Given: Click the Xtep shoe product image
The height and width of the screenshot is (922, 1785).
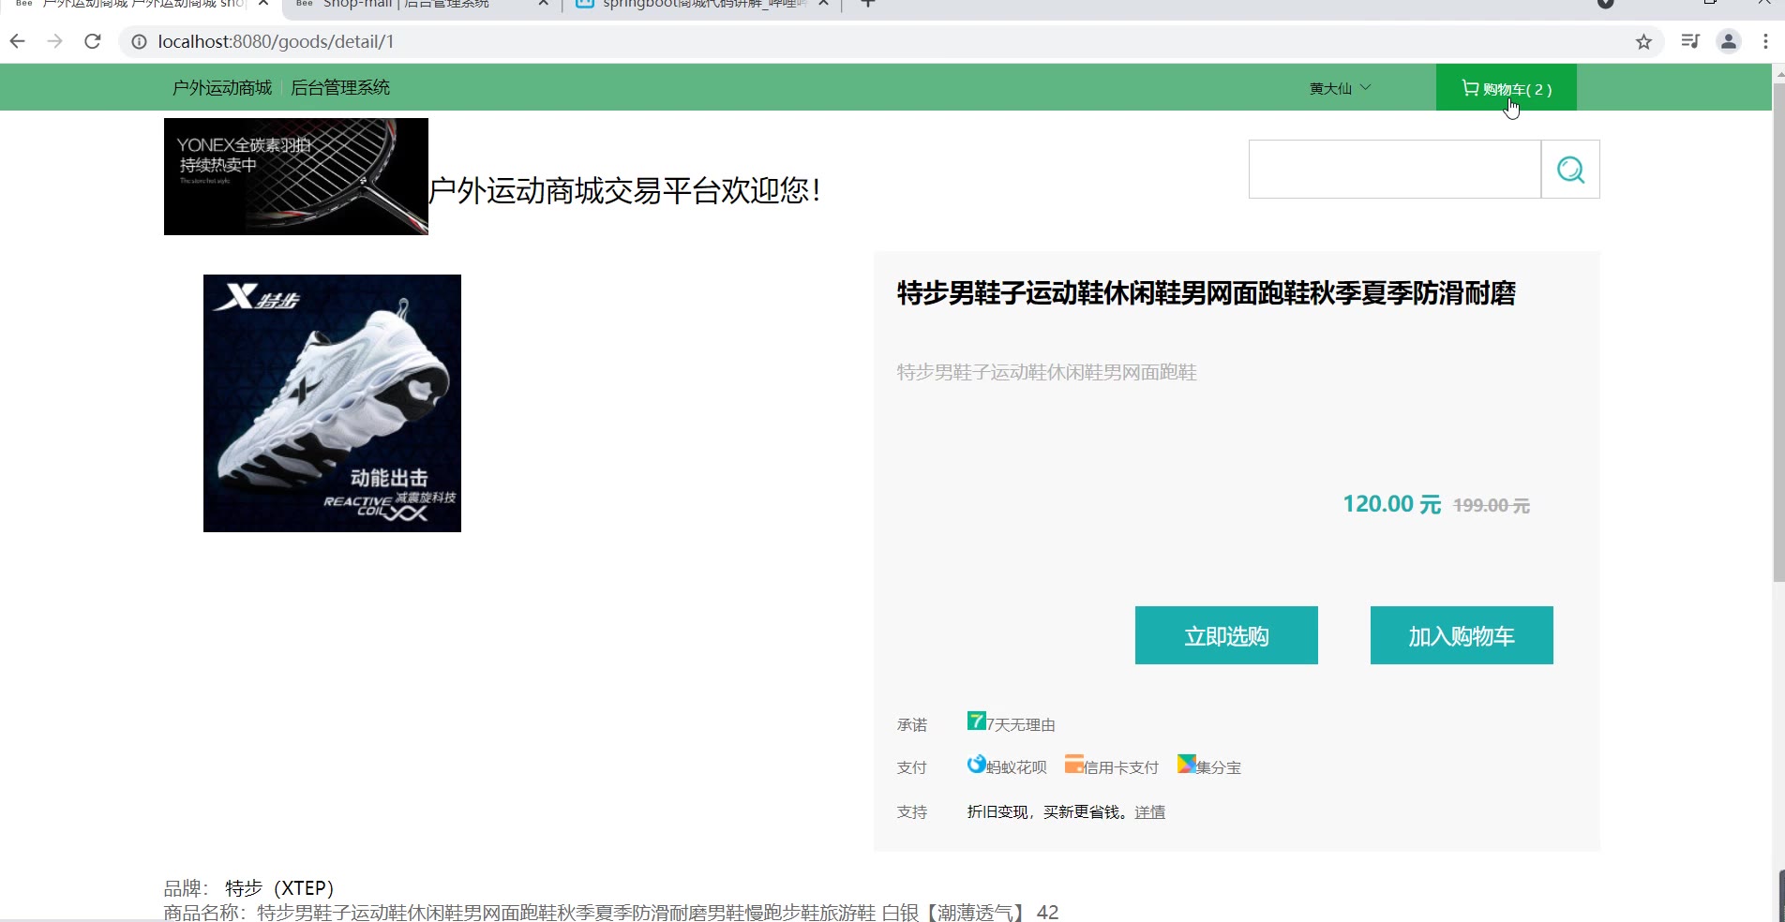Looking at the screenshot, I should pyautogui.click(x=332, y=403).
